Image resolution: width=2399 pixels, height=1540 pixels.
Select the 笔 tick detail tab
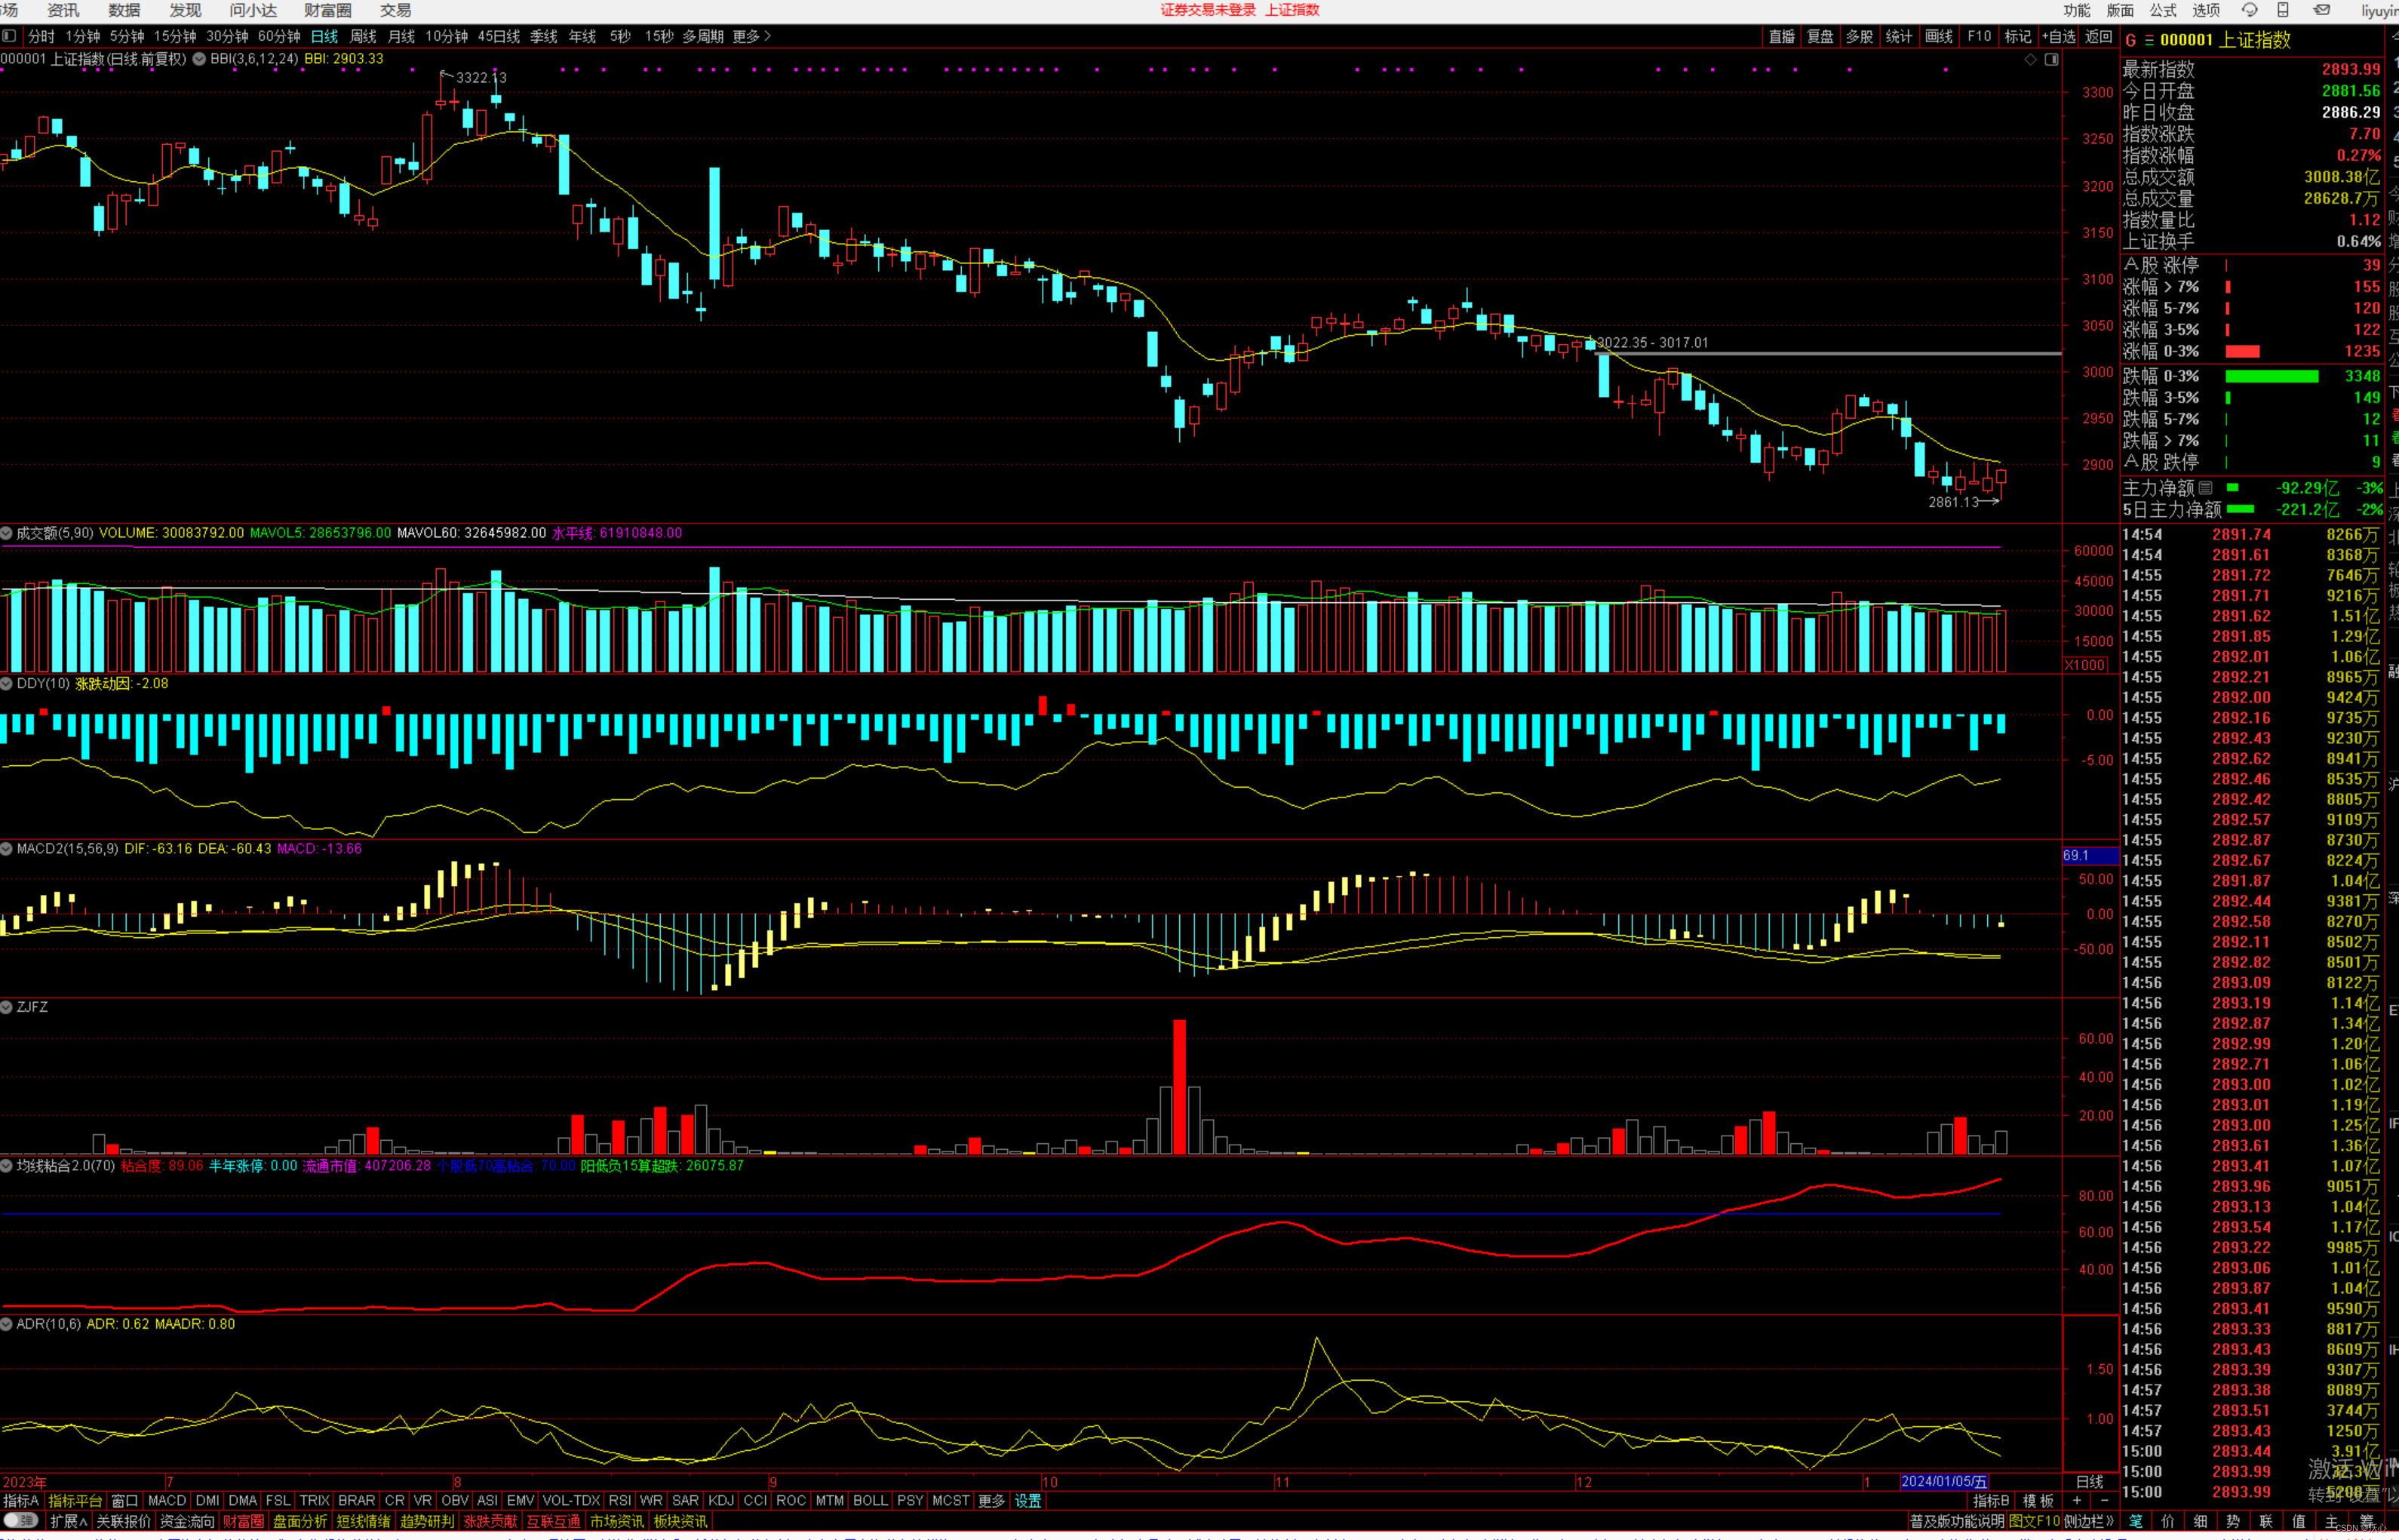2136,1521
